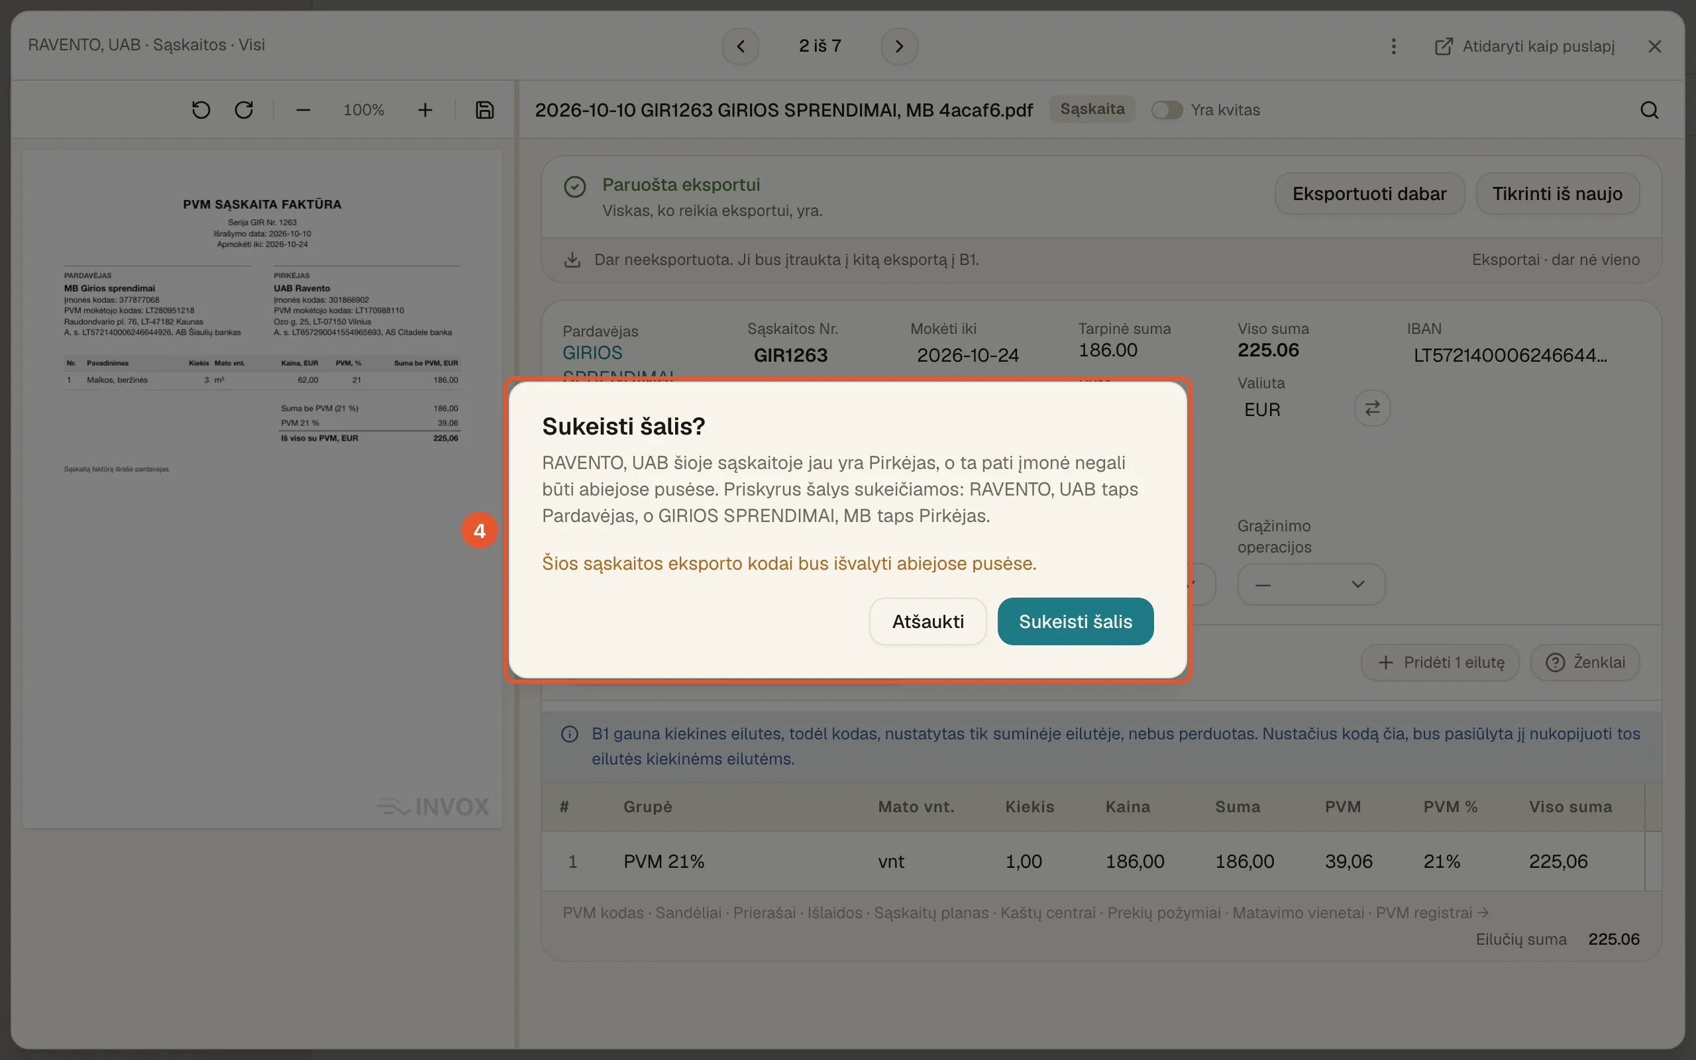This screenshot has width=1696, height=1060.
Task: Click Pridėti 1 eilutę button
Action: 1440,662
